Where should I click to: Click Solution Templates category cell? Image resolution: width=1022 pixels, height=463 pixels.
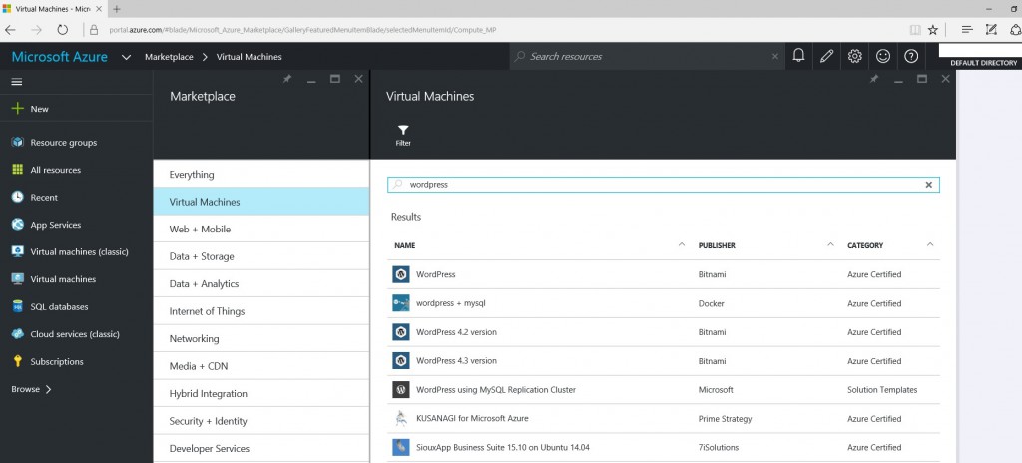click(x=882, y=390)
